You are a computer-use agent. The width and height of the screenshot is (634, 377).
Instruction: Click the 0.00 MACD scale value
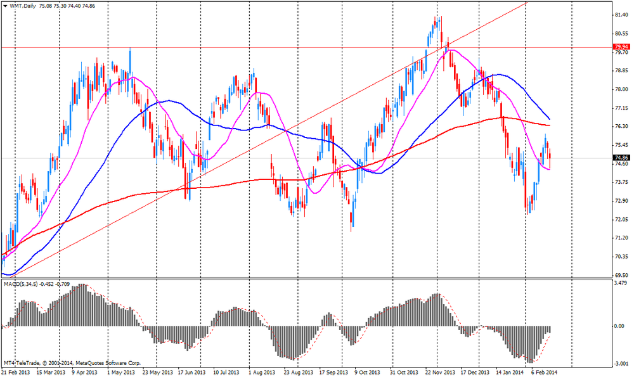(x=619, y=326)
